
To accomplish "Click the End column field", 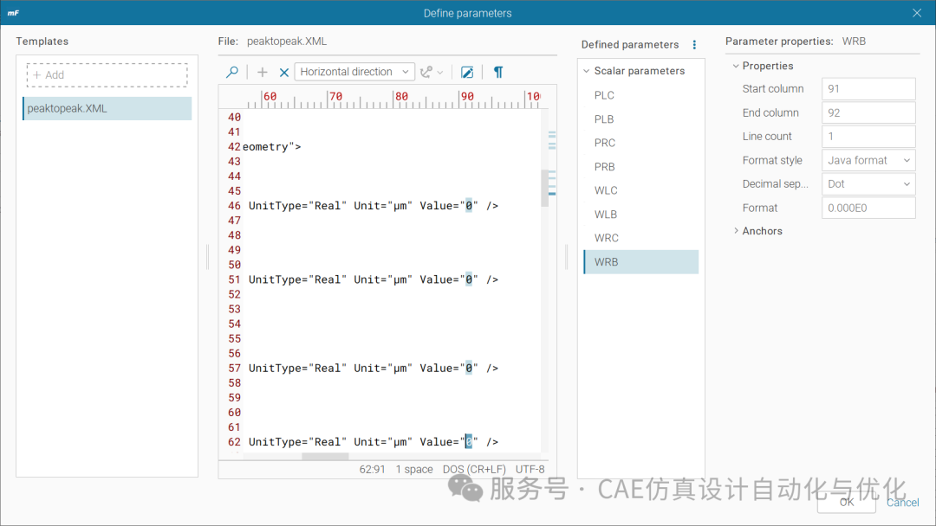I will (x=868, y=112).
